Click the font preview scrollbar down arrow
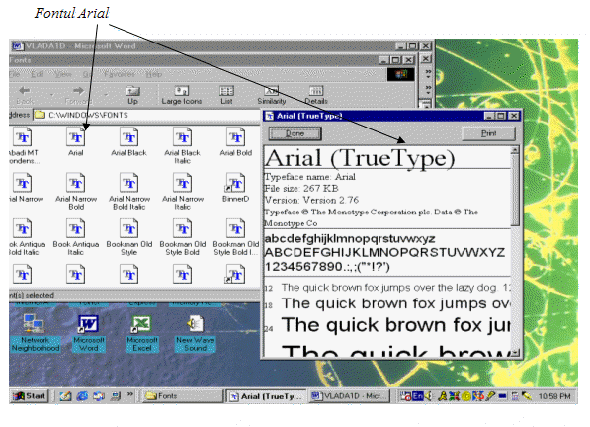Image resolution: width=590 pixels, height=427 pixels. click(514, 352)
